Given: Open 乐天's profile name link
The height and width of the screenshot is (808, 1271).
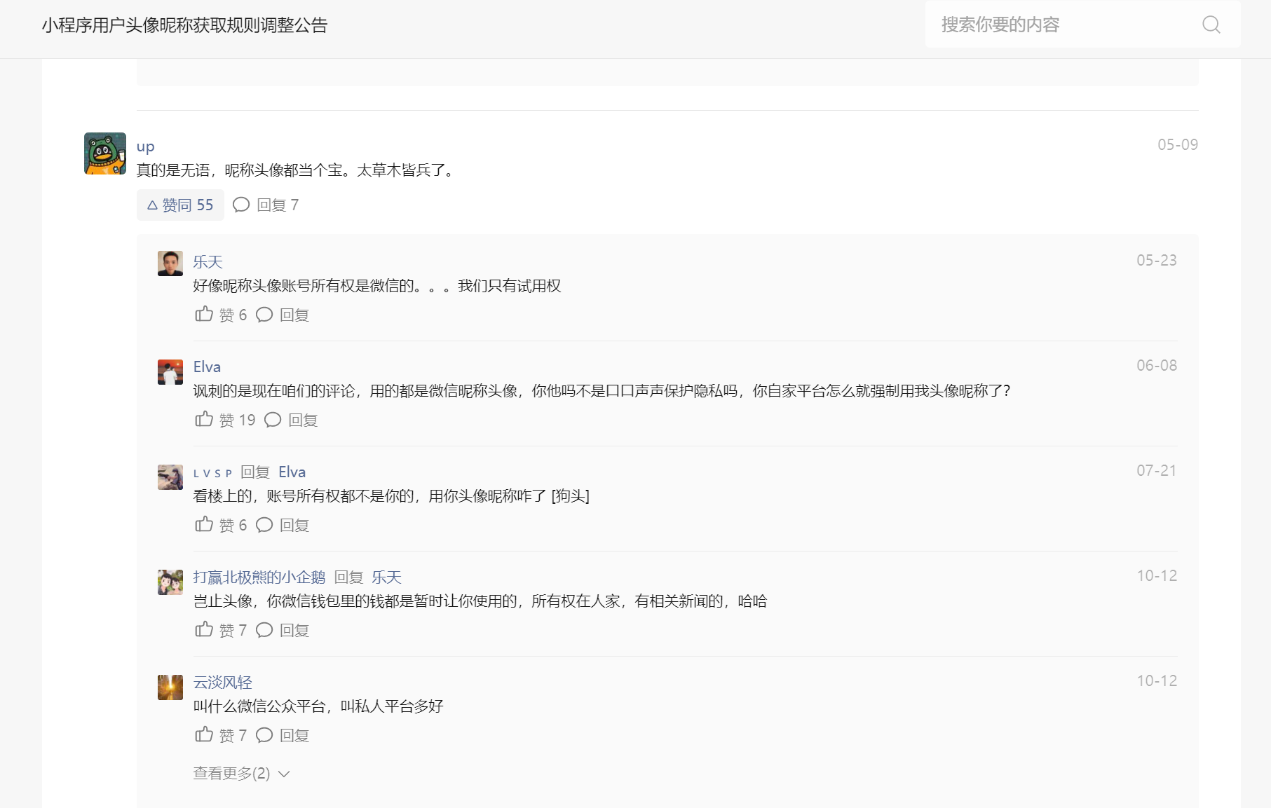Looking at the screenshot, I should [x=208, y=262].
